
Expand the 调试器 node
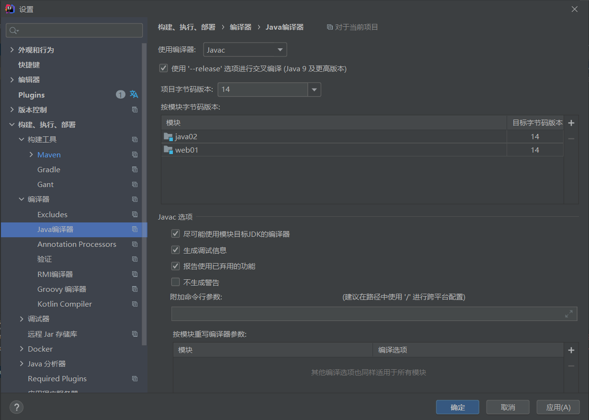22,319
